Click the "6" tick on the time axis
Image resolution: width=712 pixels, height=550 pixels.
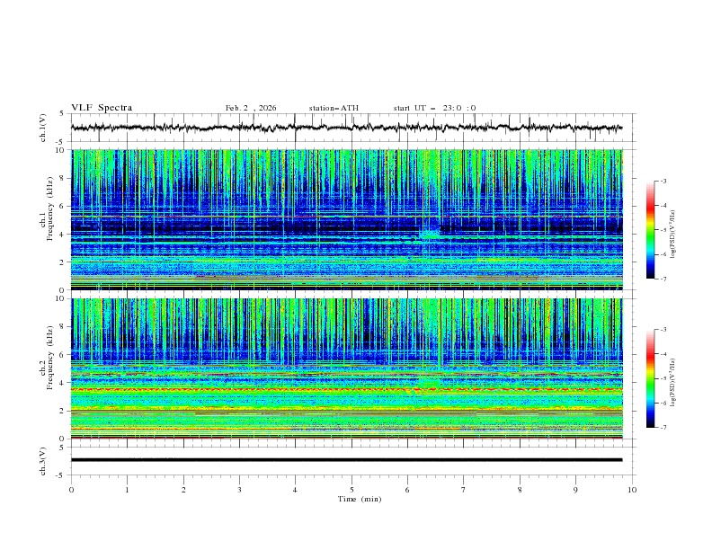pyautogui.click(x=407, y=490)
